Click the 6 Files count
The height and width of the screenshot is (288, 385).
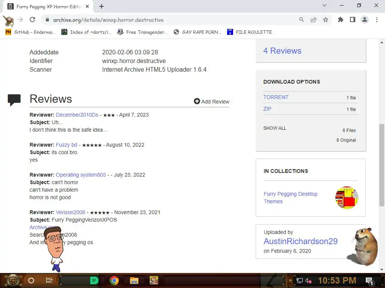tap(349, 130)
